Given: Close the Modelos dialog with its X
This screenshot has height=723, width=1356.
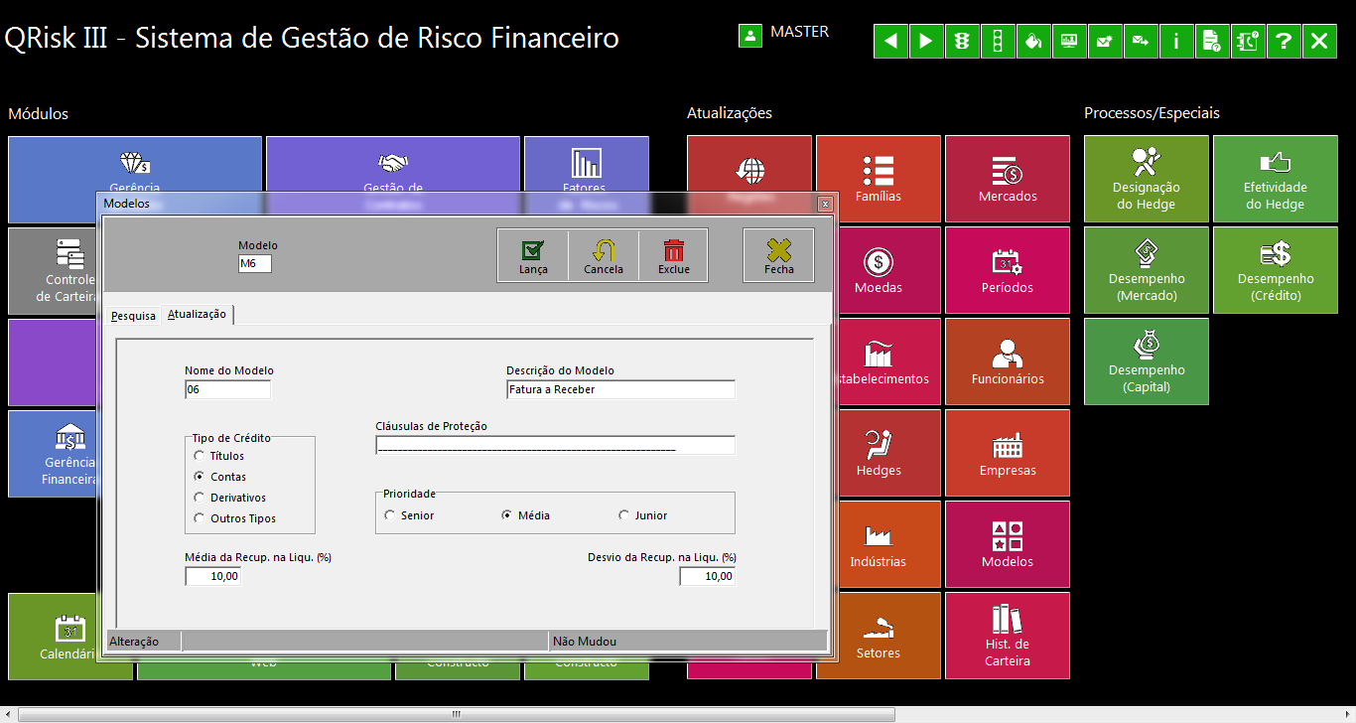Looking at the screenshot, I should (824, 204).
